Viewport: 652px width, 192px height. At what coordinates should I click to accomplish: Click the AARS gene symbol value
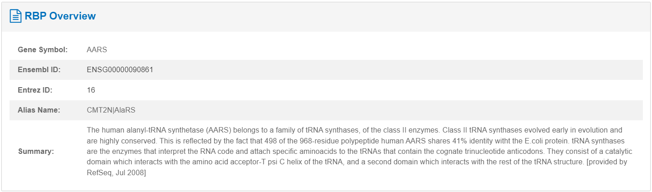(97, 50)
